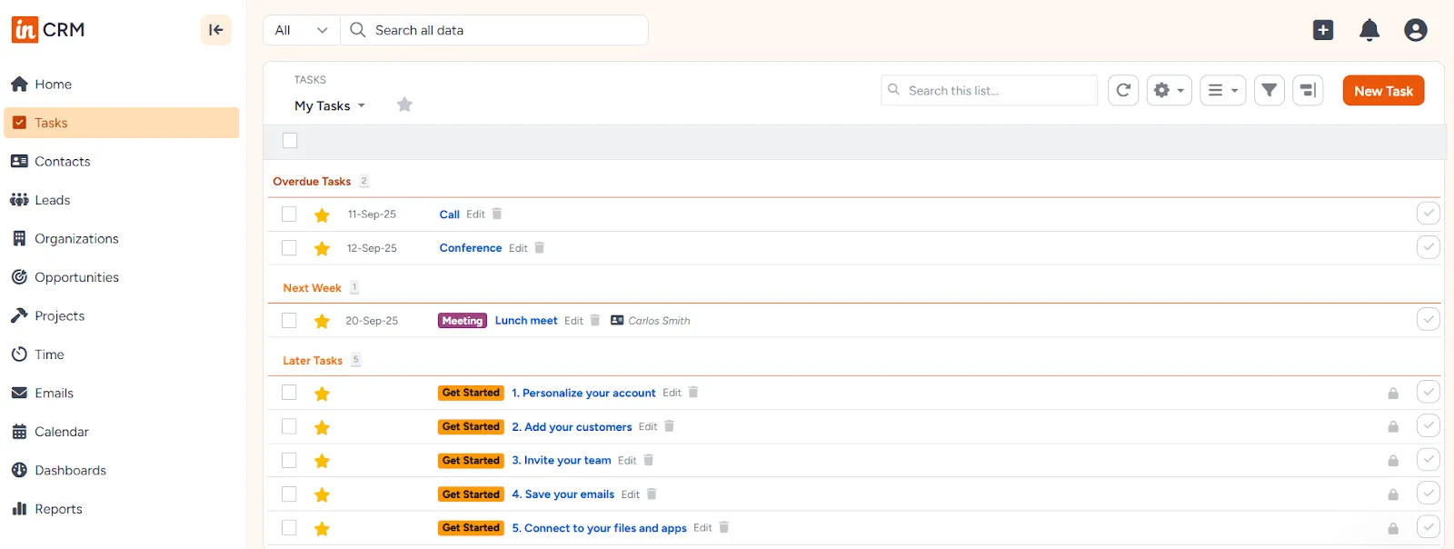Toggle the select-all tasks checkbox
Viewport: 1454px width, 549px height.
pyautogui.click(x=290, y=140)
